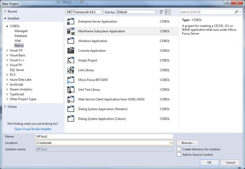This screenshot has height=169, width=245.
Task: Expand the Visual C# node
Action: click(x=7, y=50)
